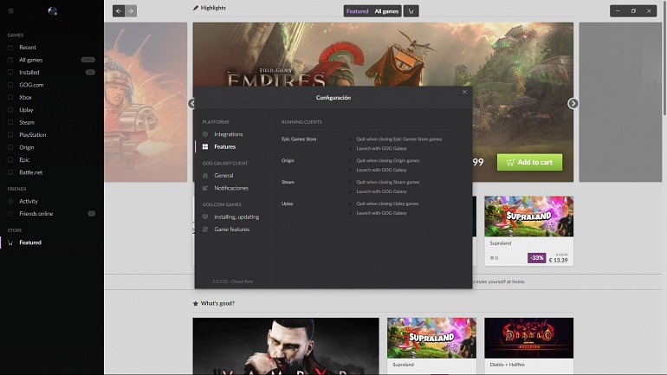This screenshot has width=667, height=375.
Task: Click platform icons on the Supraland card
Action: (x=494, y=258)
